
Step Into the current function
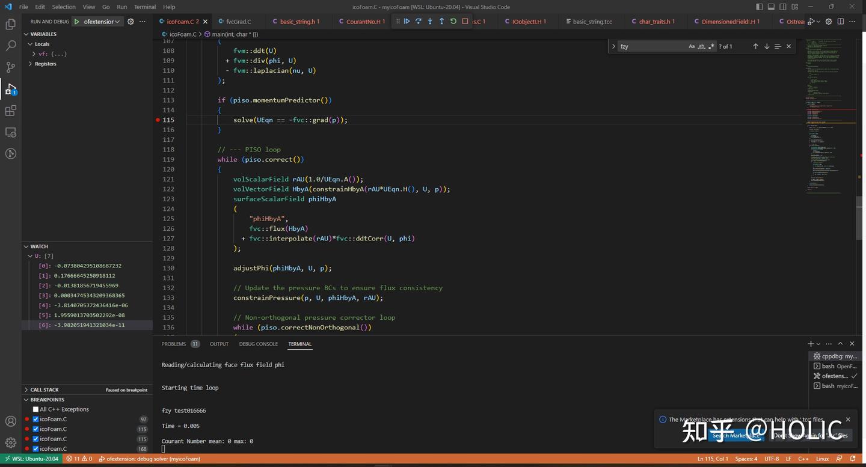[x=431, y=21]
